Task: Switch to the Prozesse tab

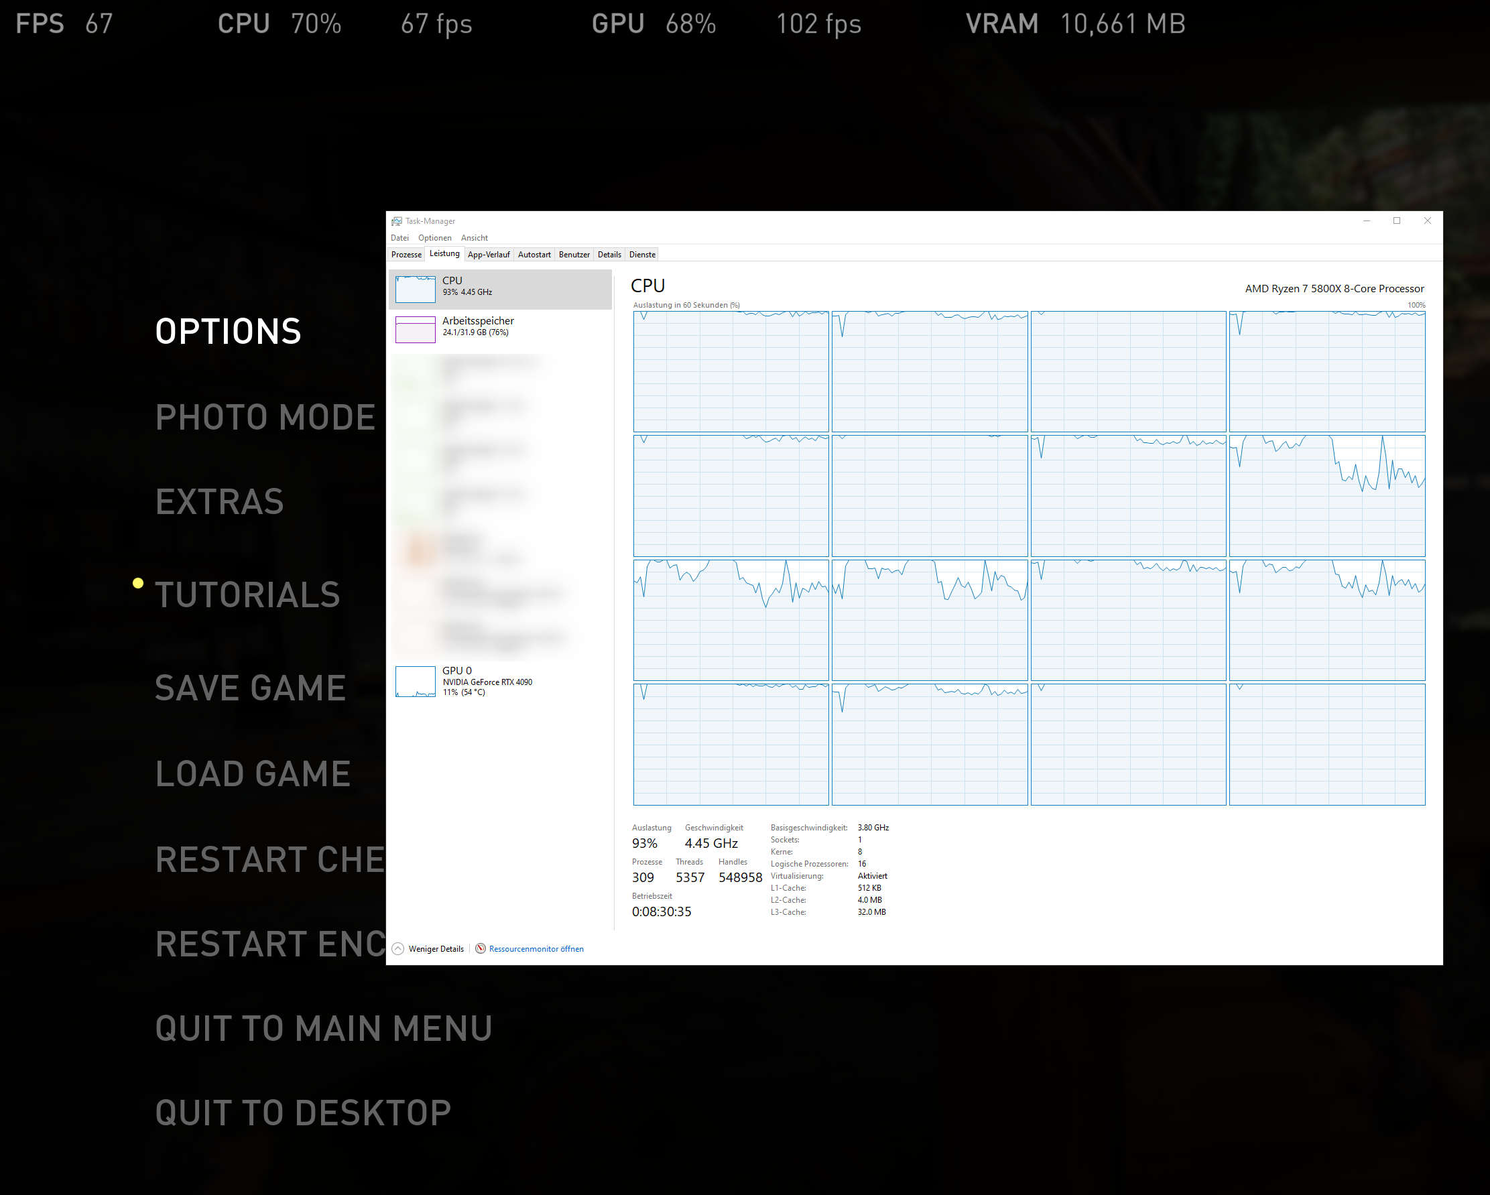Action: click(406, 254)
